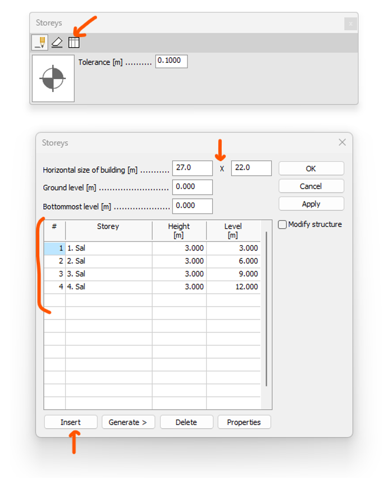Click height 3.000 in 2. Sal row
The height and width of the screenshot is (493, 388).
click(179, 261)
